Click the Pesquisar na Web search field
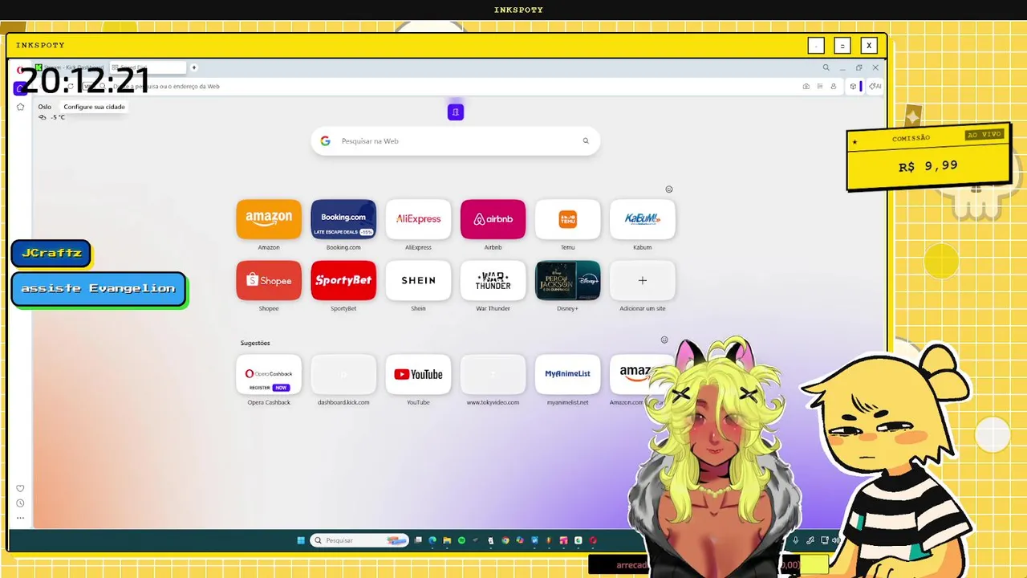1027x578 pixels. 455,140
